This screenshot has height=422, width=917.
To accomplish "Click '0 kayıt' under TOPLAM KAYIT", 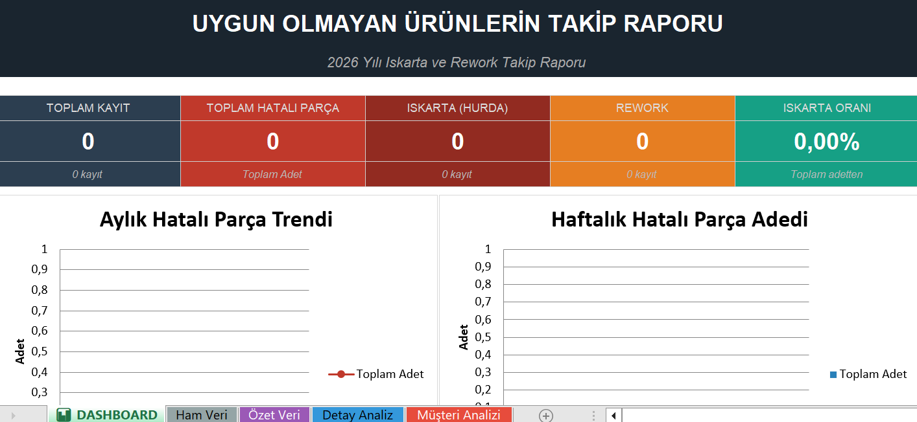I will point(88,174).
